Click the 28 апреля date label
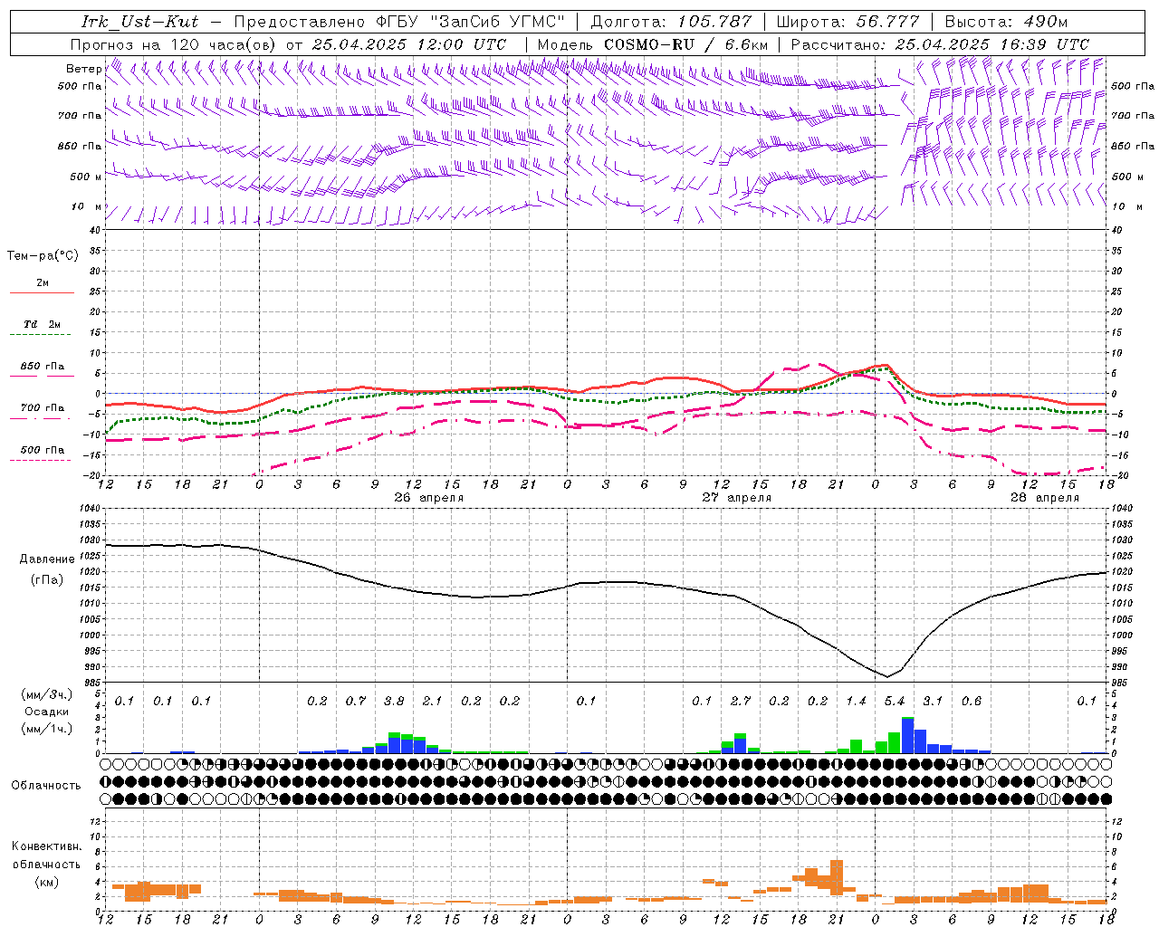This screenshot has height=927, width=1159. [x=1045, y=498]
